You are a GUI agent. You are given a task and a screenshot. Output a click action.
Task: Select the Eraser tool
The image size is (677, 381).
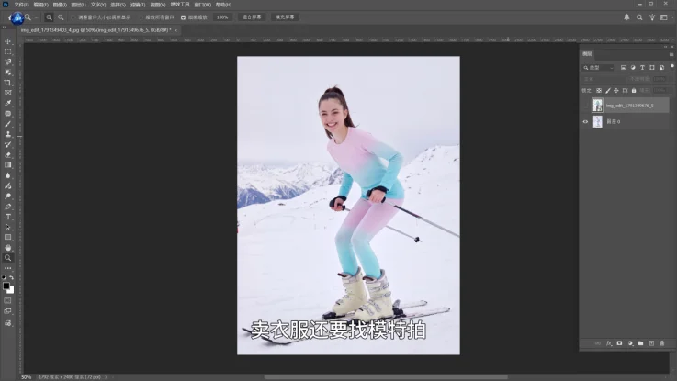point(7,155)
